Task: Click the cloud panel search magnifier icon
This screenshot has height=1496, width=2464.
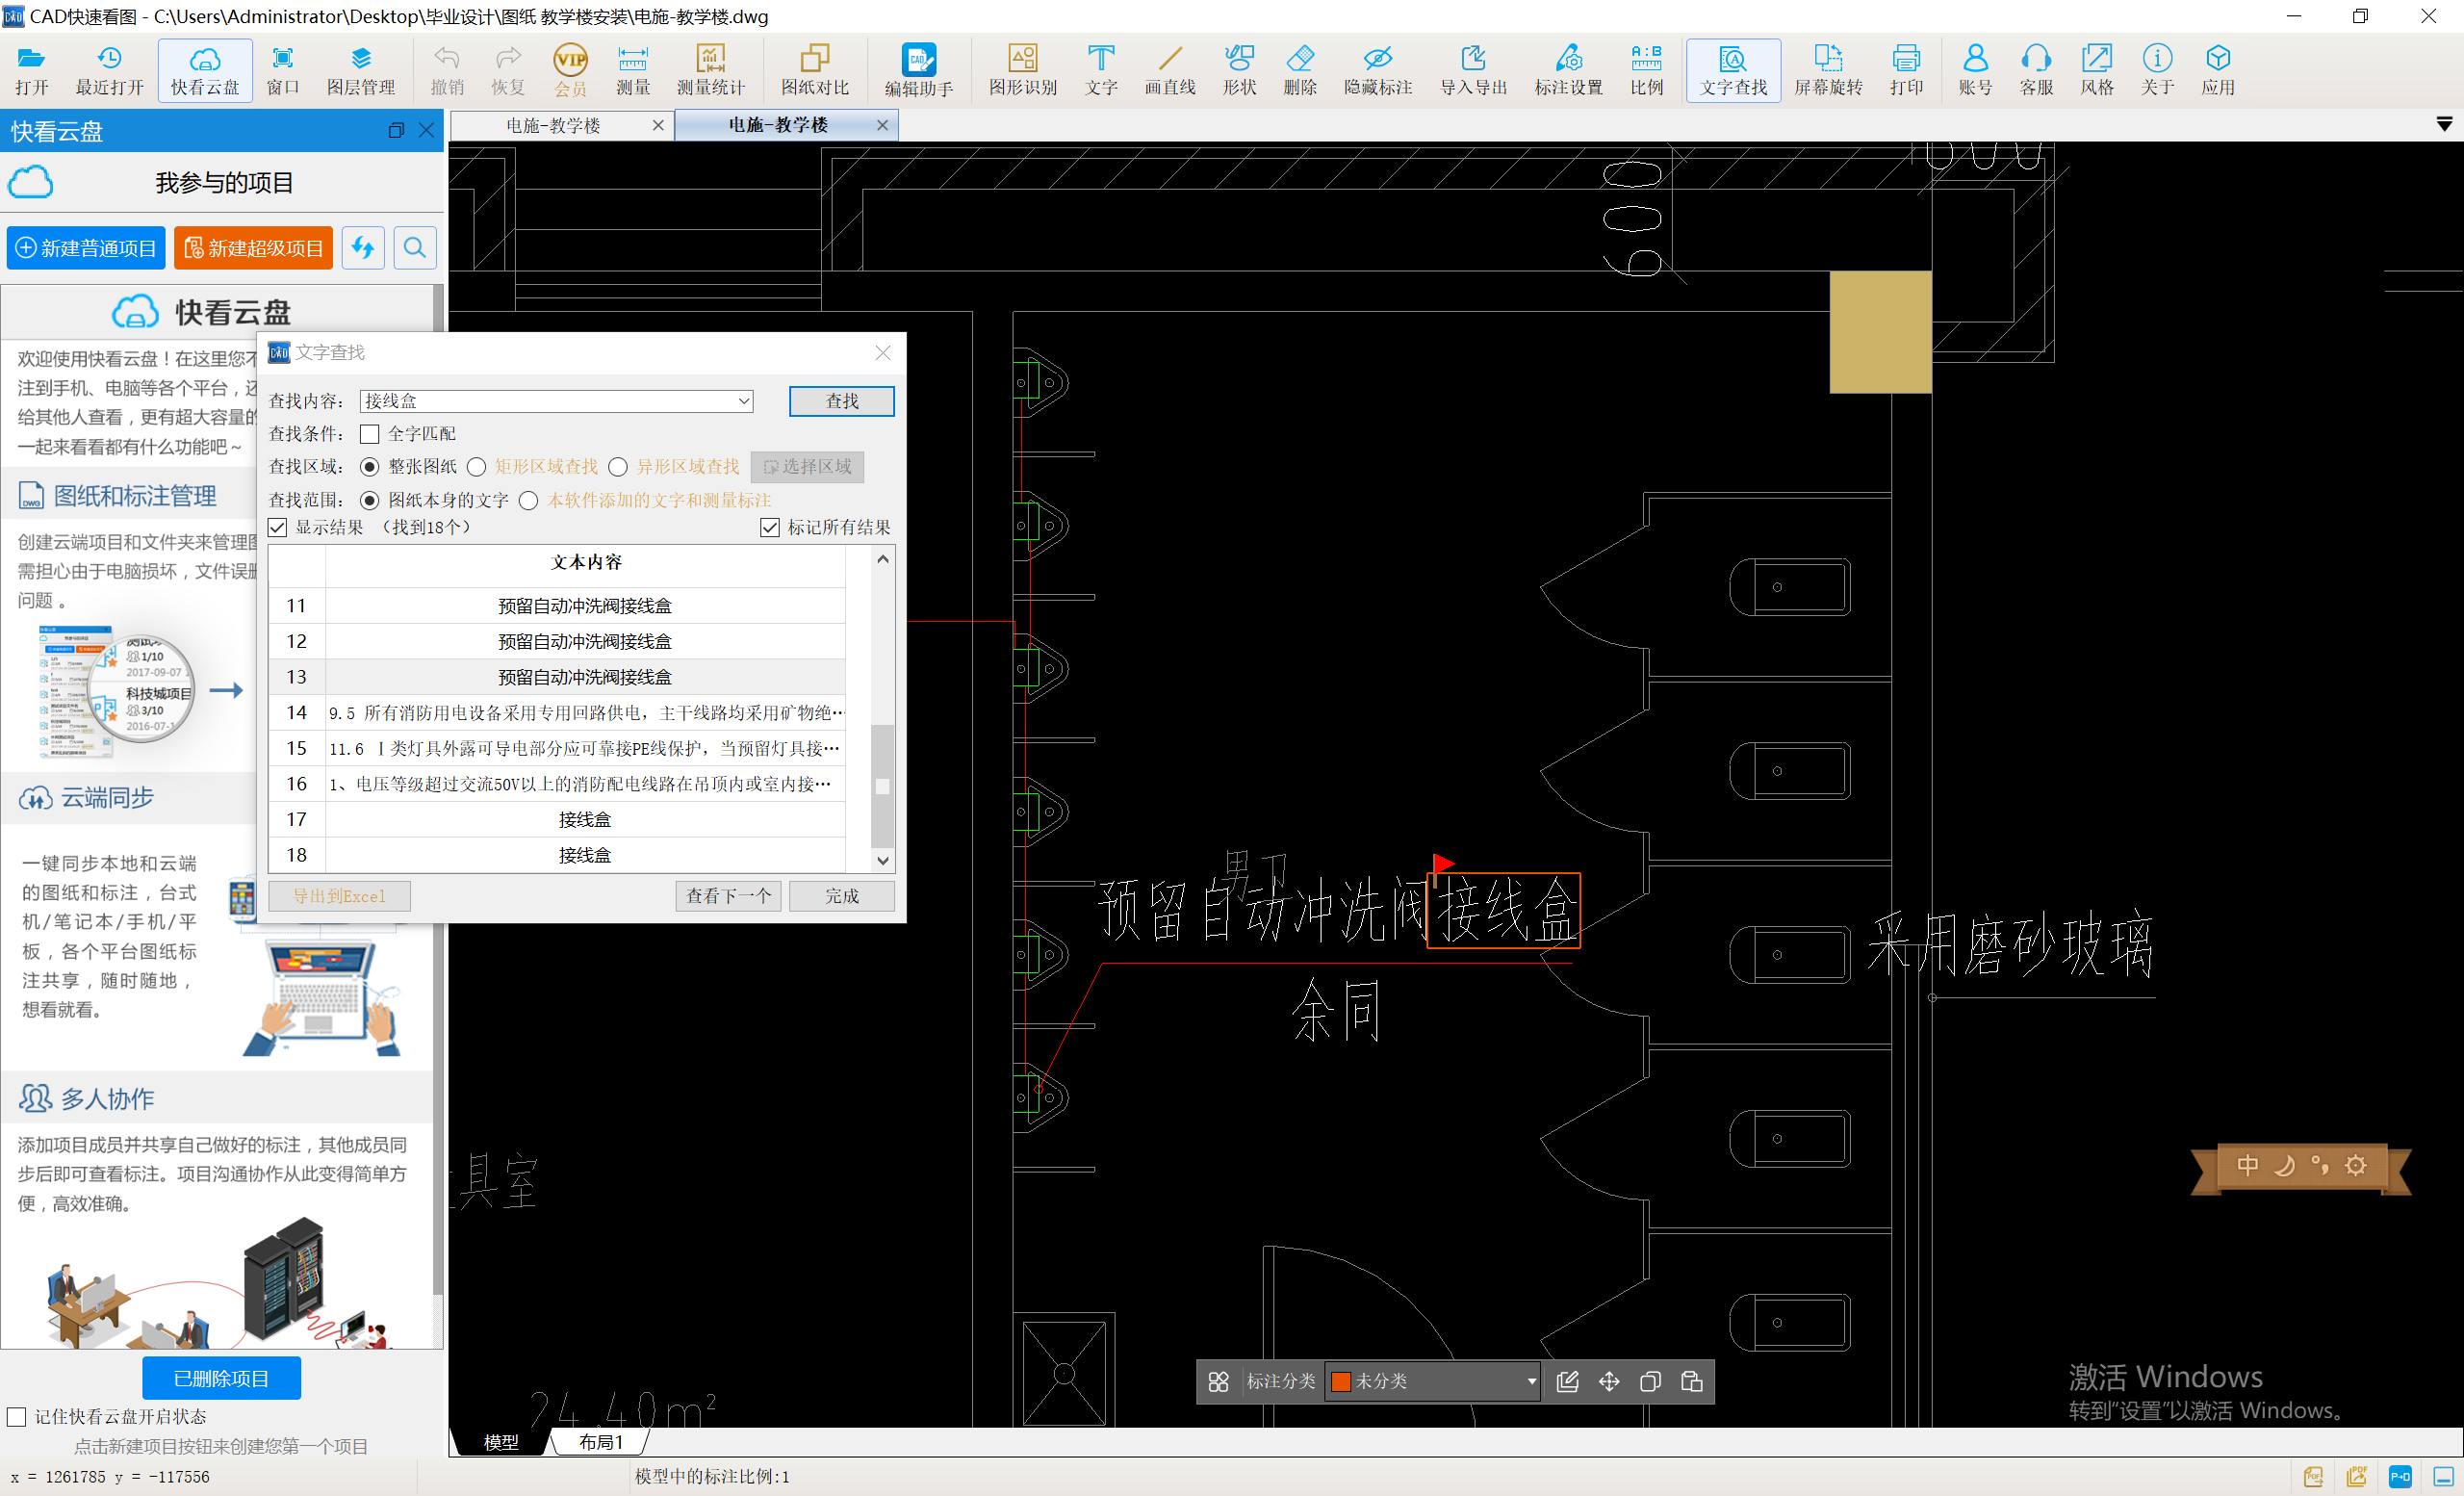Action: pyautogui.click(x=415, y=247)
